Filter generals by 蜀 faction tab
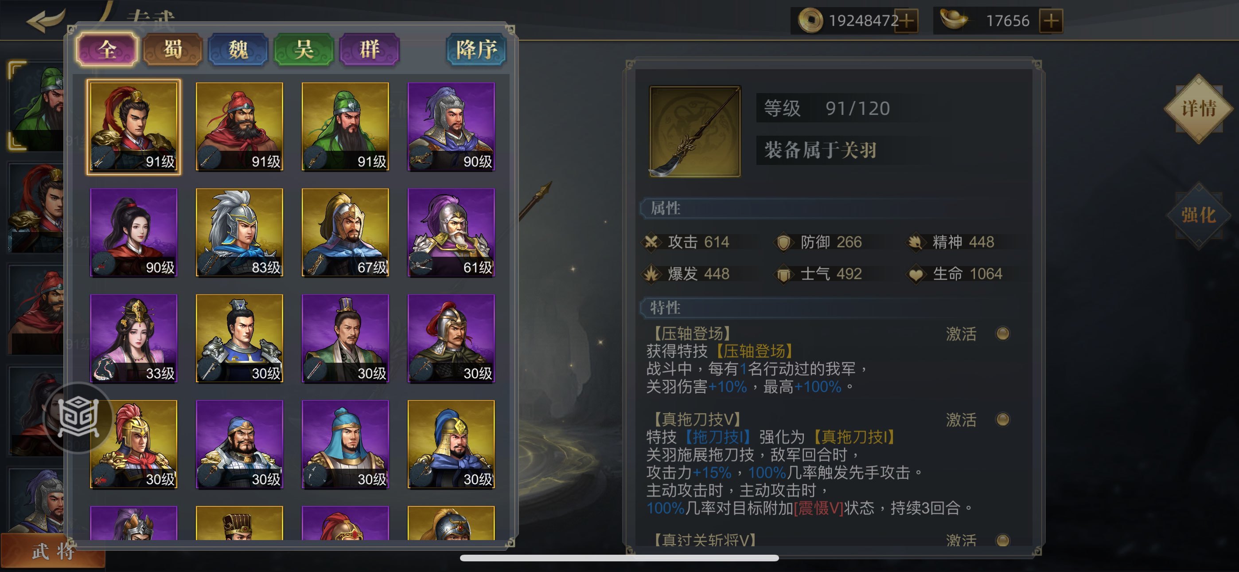This screenshot has width=1239, height=572. tap(173, 49)
